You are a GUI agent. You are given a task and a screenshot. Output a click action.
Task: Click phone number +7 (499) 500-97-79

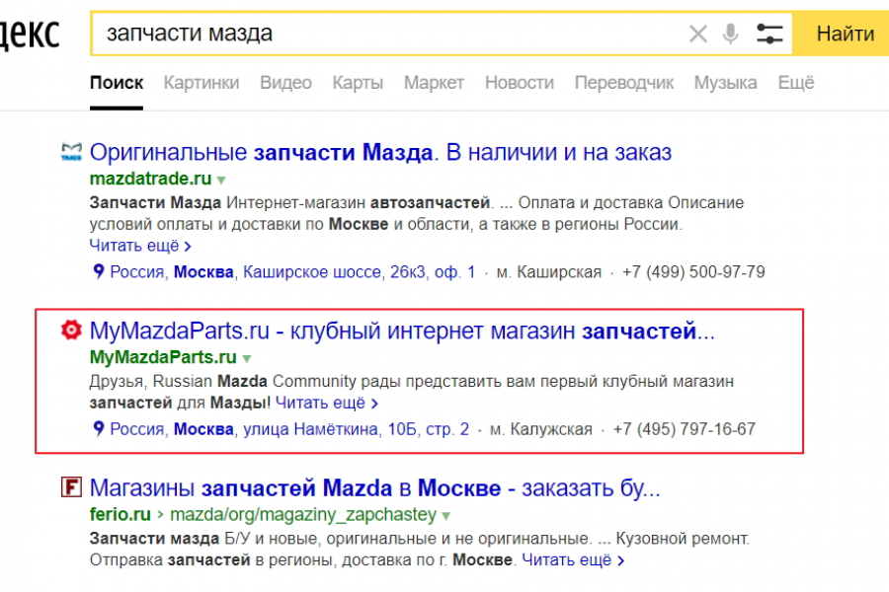[x=693, y=272]
